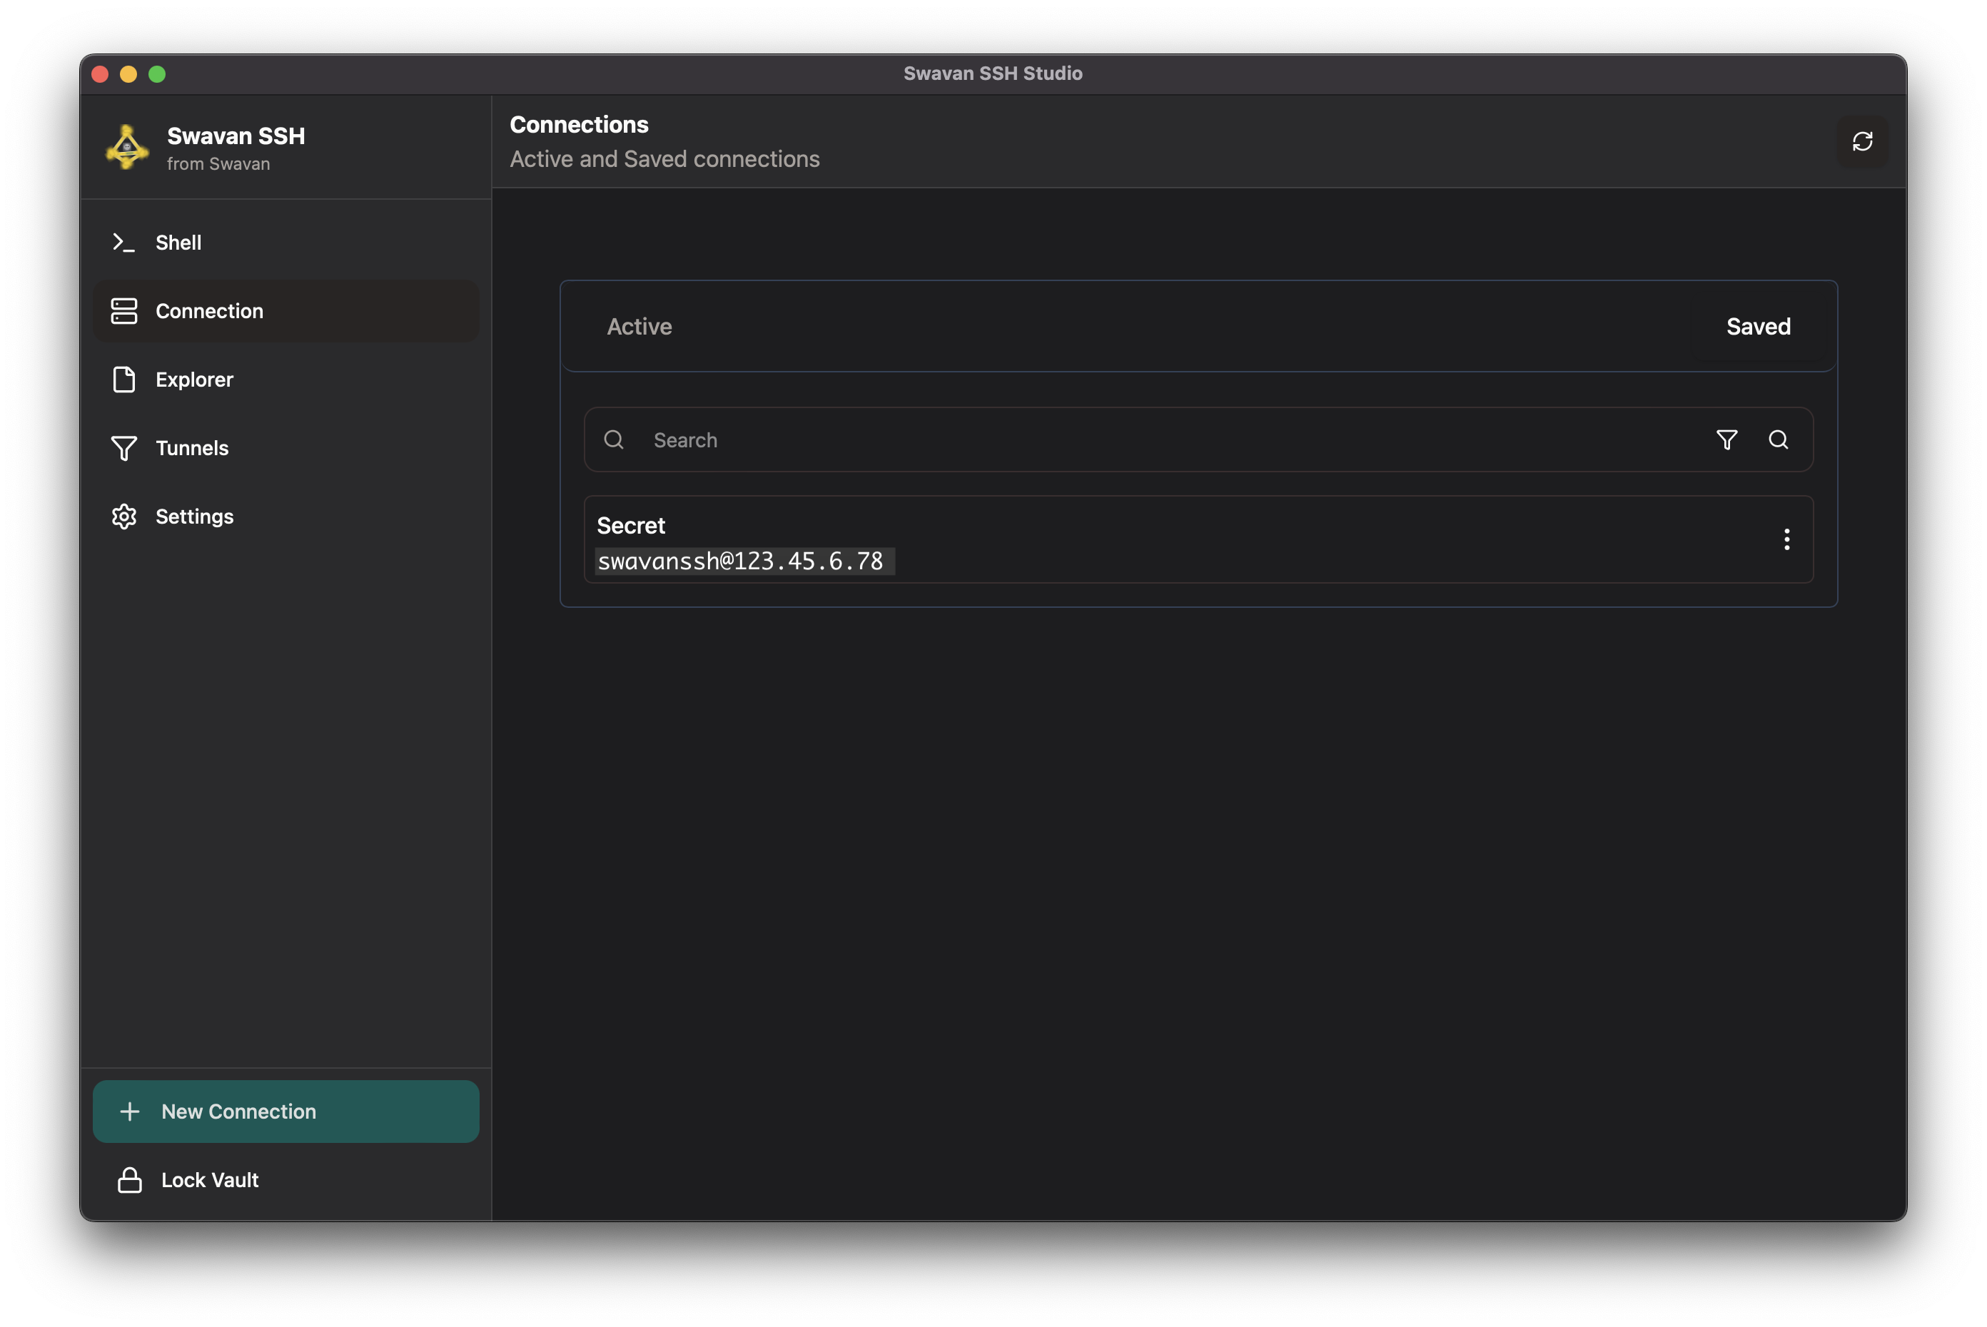Open the Connection server icon in sidebar
The image size is (1987, 1327).
point(123,310)
